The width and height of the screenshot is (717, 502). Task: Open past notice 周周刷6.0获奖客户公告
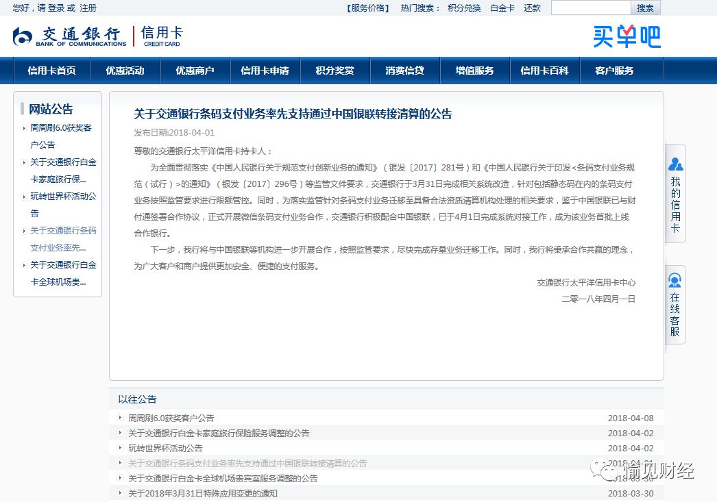[171, 418]
